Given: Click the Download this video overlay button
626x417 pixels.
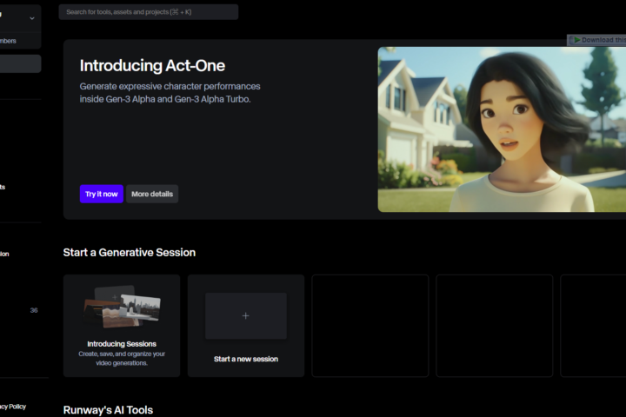Looking at the screenshot, I should (x=596, y=40).
